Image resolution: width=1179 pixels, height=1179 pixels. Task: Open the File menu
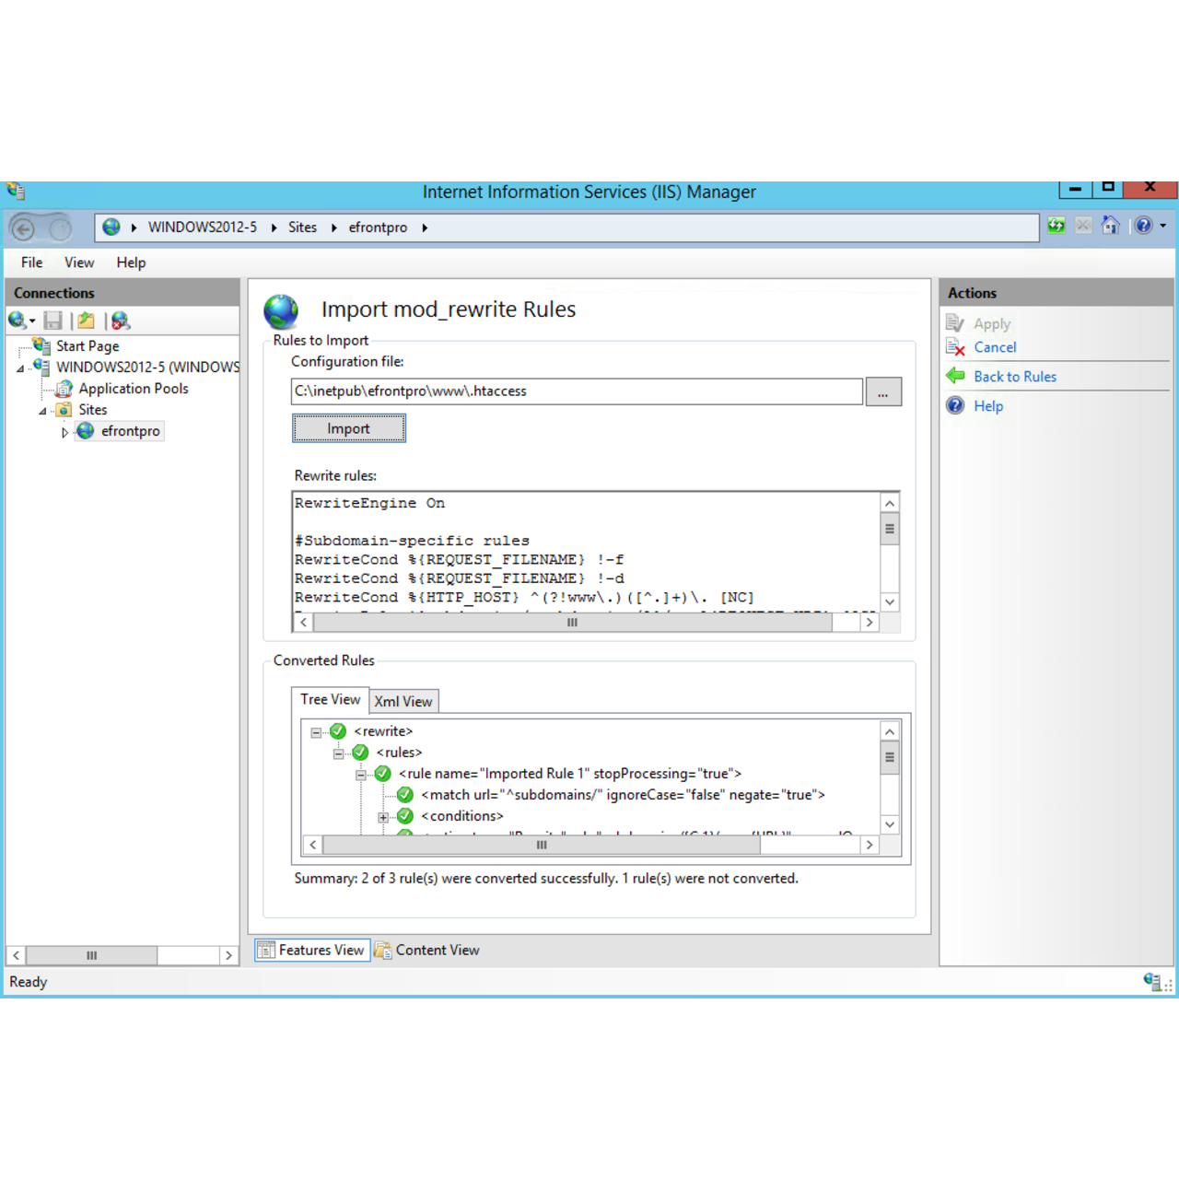(x=31, y=263)
